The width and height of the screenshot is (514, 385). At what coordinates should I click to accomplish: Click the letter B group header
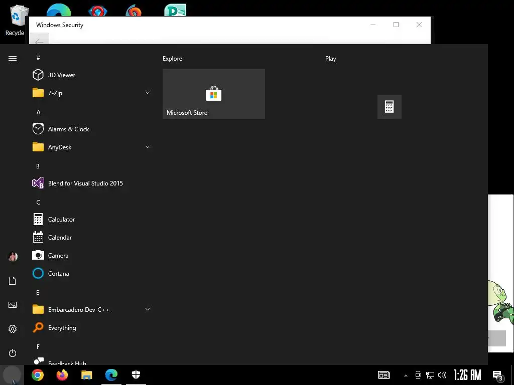[38, 166]
